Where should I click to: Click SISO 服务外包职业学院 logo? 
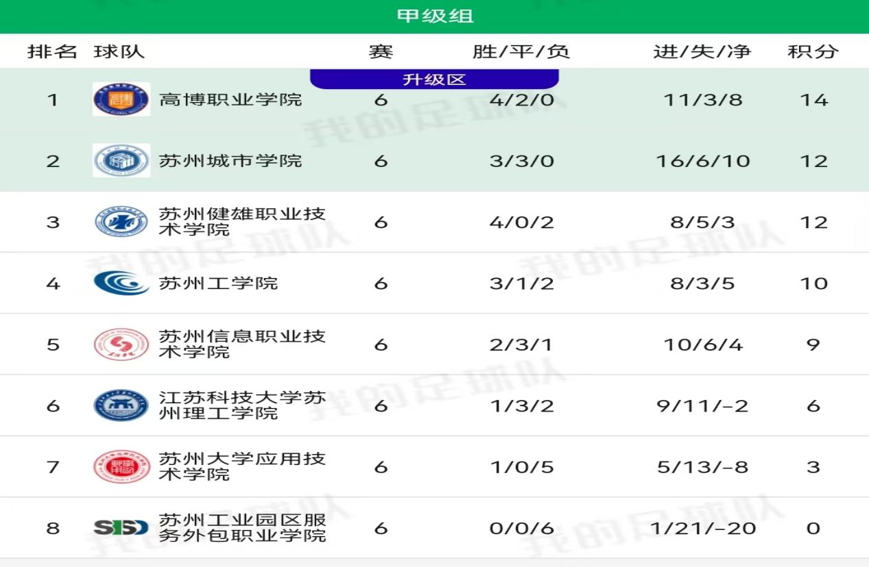[x=121, y=528]
